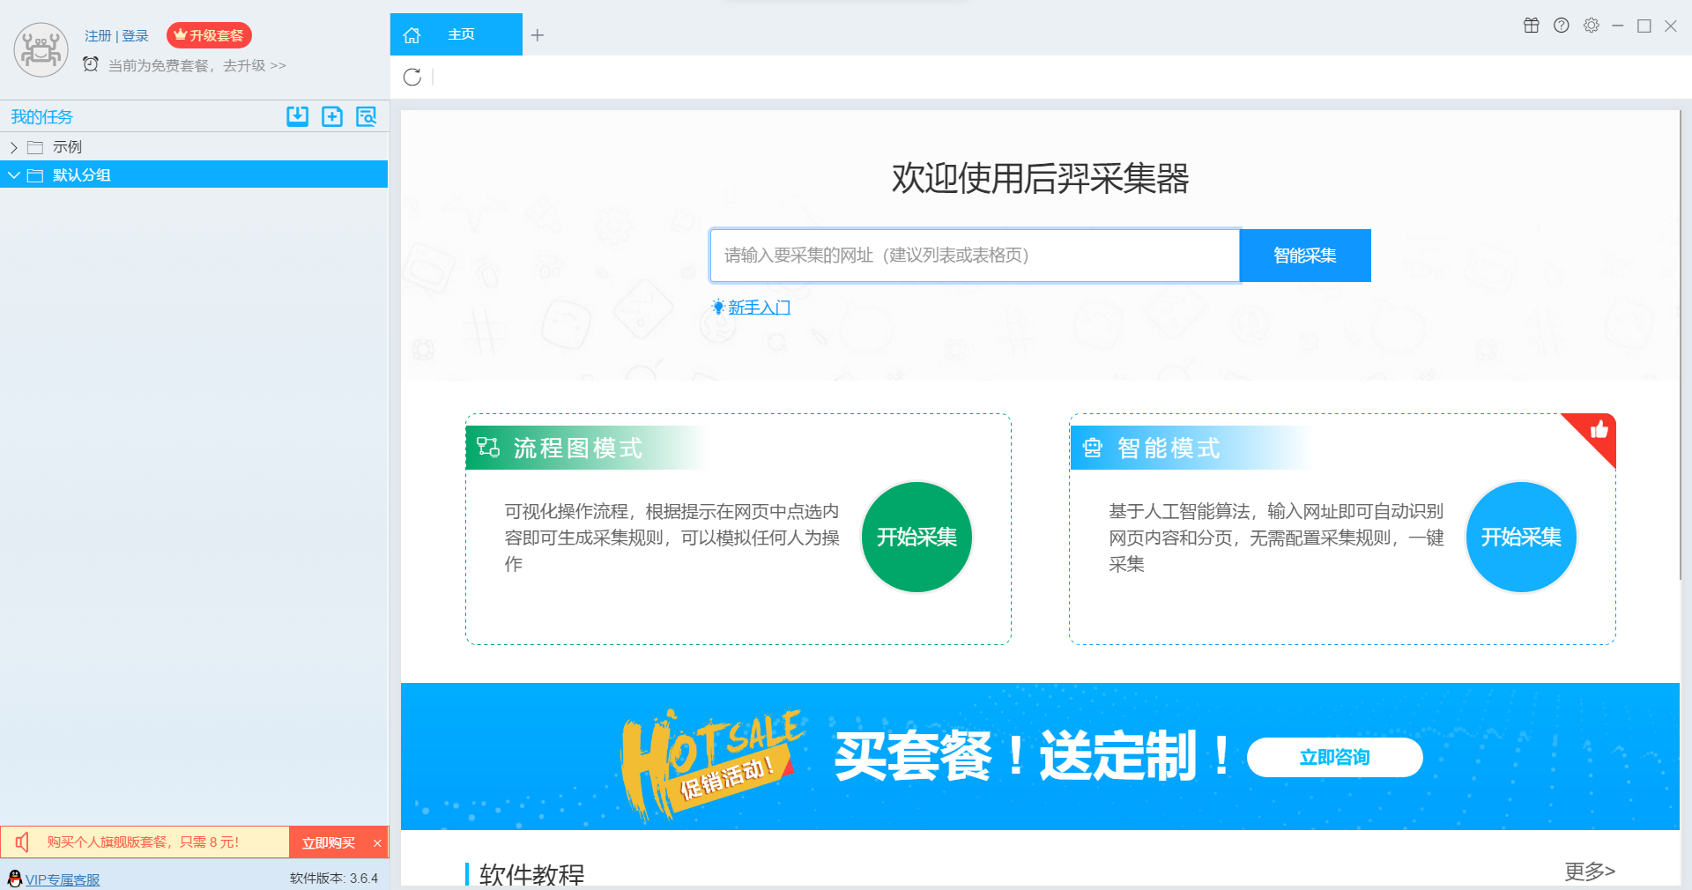Open the import task icon in 我的任务
The width and height of the screenshot is (1692, 890).
coord(298,116)
